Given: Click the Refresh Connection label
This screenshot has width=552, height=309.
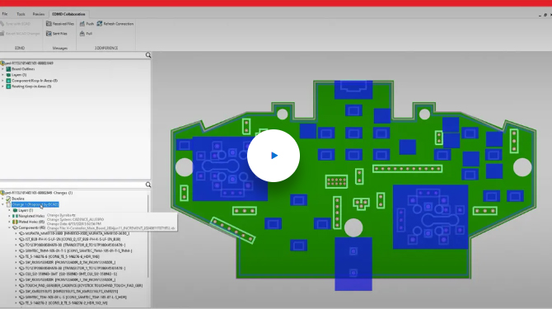Looking at the screenshot, I should tap(119, 24).
